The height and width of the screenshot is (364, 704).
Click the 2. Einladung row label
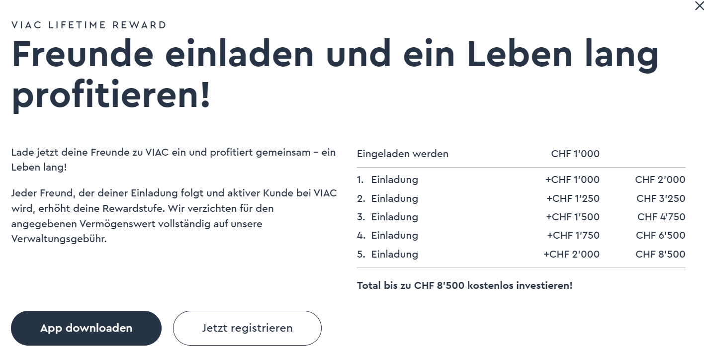(x=388, y=198)
